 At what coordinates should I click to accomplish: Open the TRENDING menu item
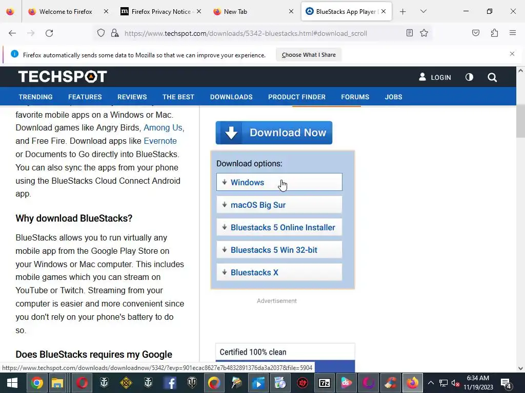pos(35,97)
